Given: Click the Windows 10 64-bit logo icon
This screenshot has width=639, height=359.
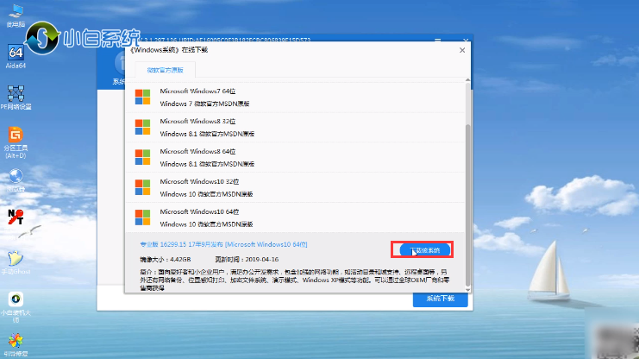Looking at the screenshot, I should [x=142, y=216].
